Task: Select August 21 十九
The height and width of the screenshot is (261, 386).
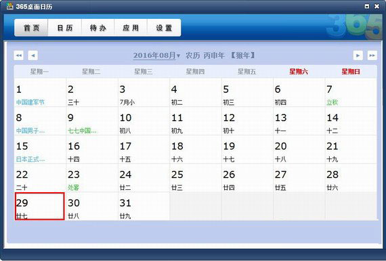Action: [351, 149]
